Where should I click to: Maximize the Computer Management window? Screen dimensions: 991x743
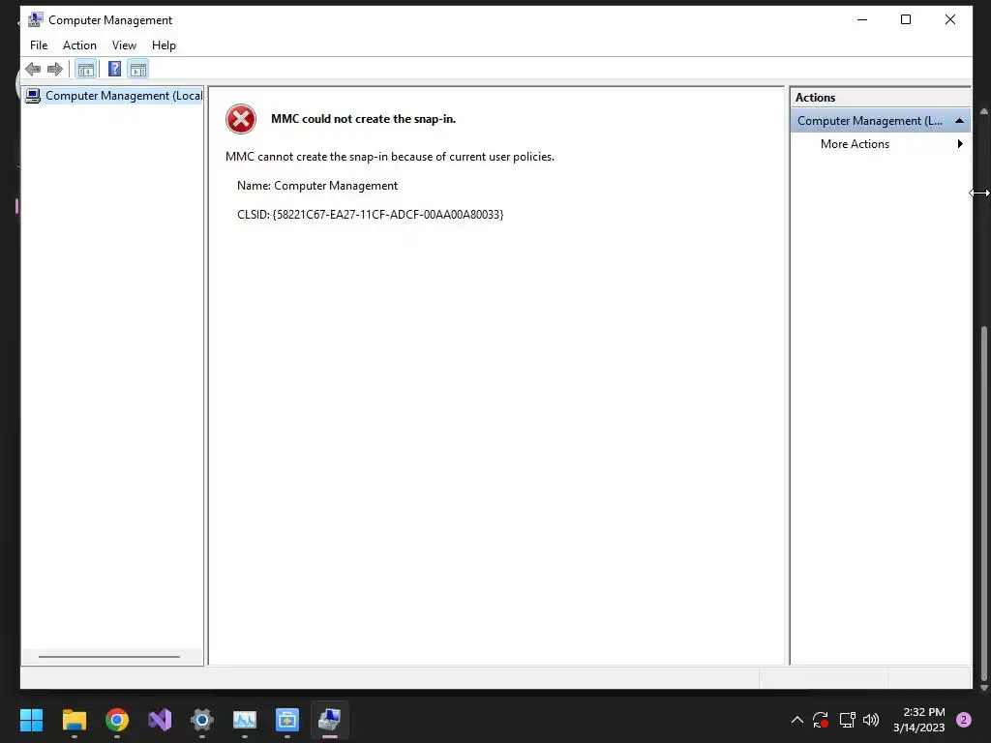(x=906, y=19)
